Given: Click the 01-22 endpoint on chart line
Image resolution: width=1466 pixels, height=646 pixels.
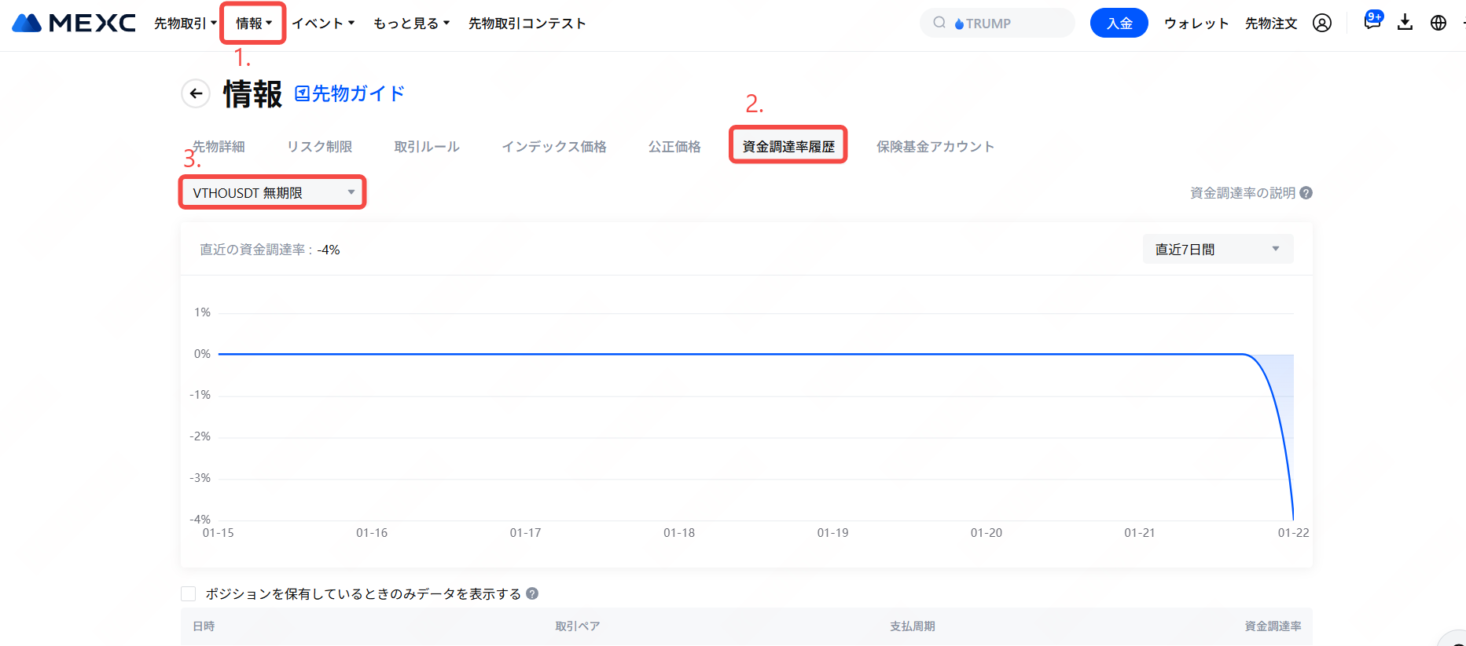Looking at the screenshot, I should pos(1293,519).
